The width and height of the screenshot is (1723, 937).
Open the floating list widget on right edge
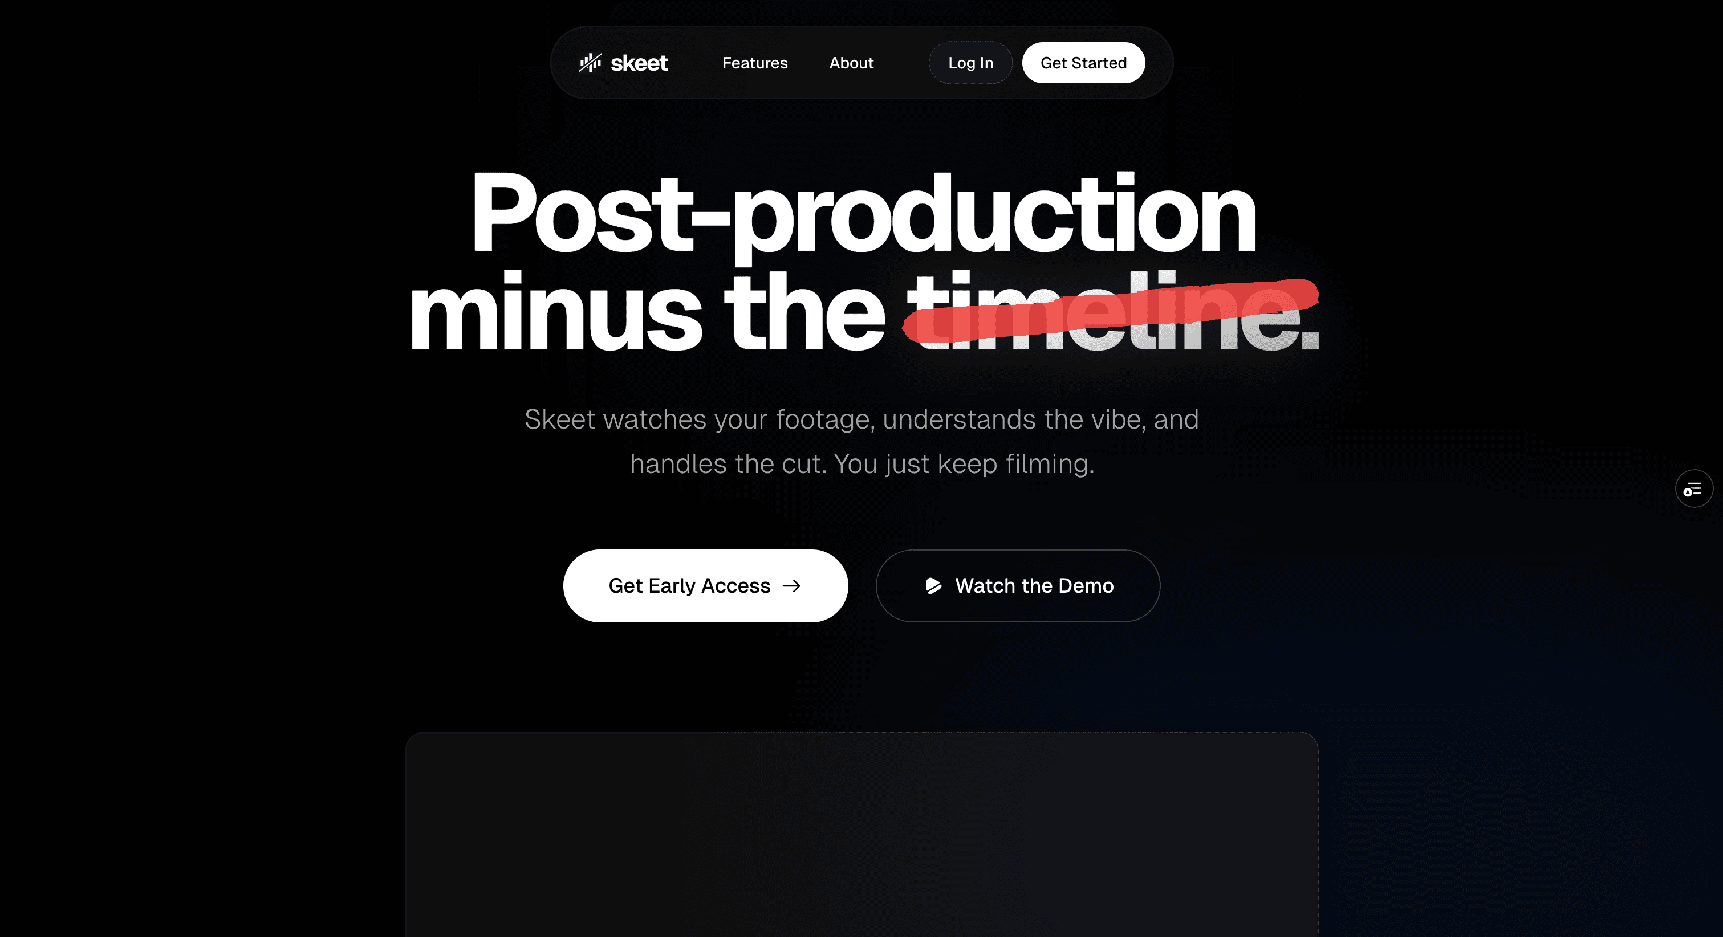point(1693,489)
